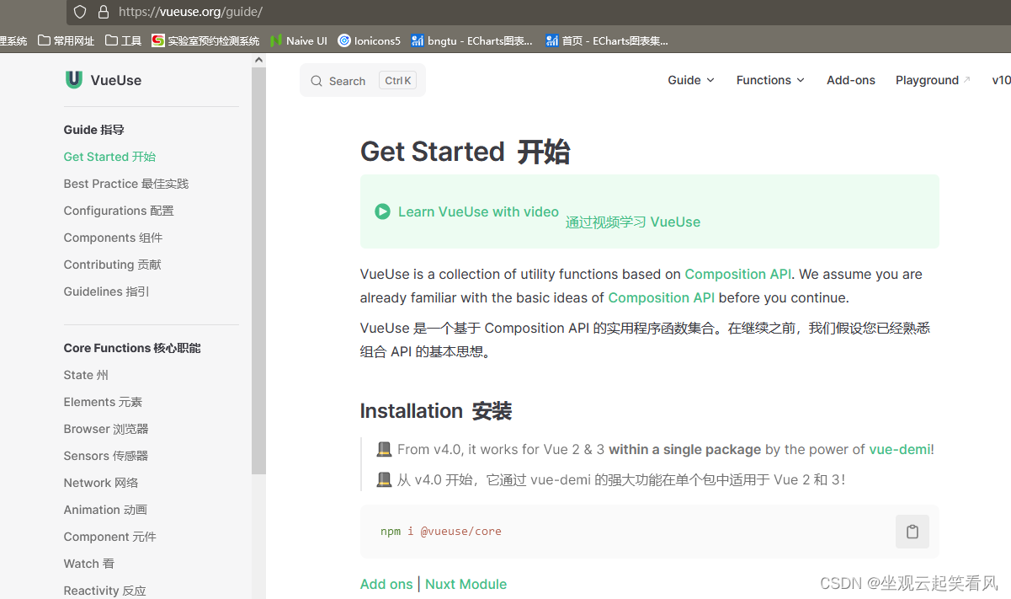Open Best Practice 最佳实践 page
The height and width of the screenshot is (599, 1011).
pyautogui.click(x=126, y=184)
